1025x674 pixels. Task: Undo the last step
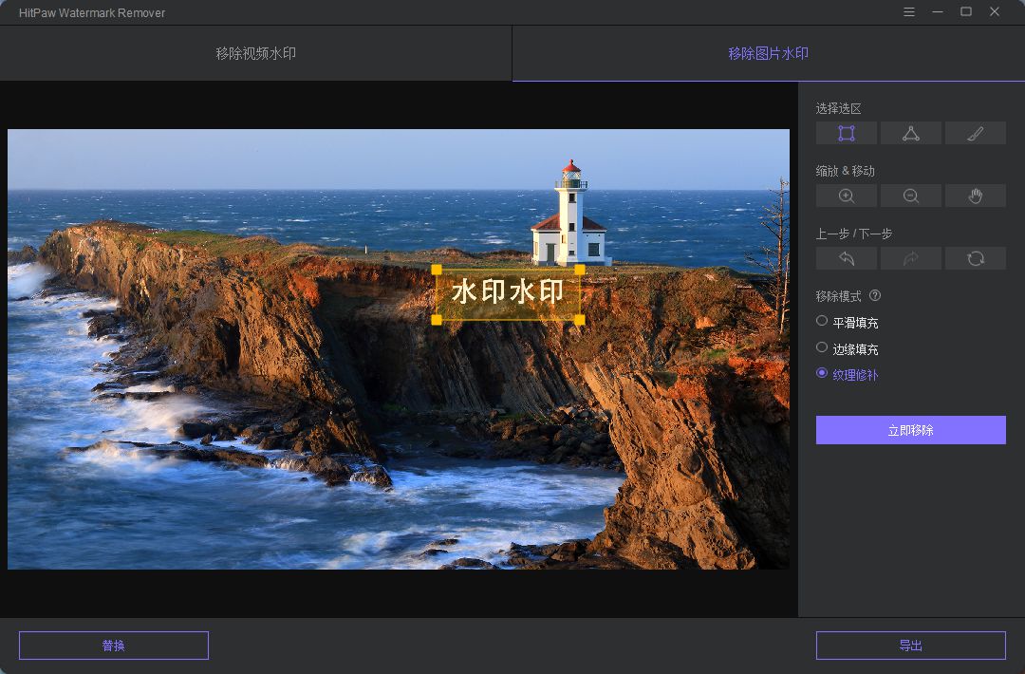click(x=846, y=258)
